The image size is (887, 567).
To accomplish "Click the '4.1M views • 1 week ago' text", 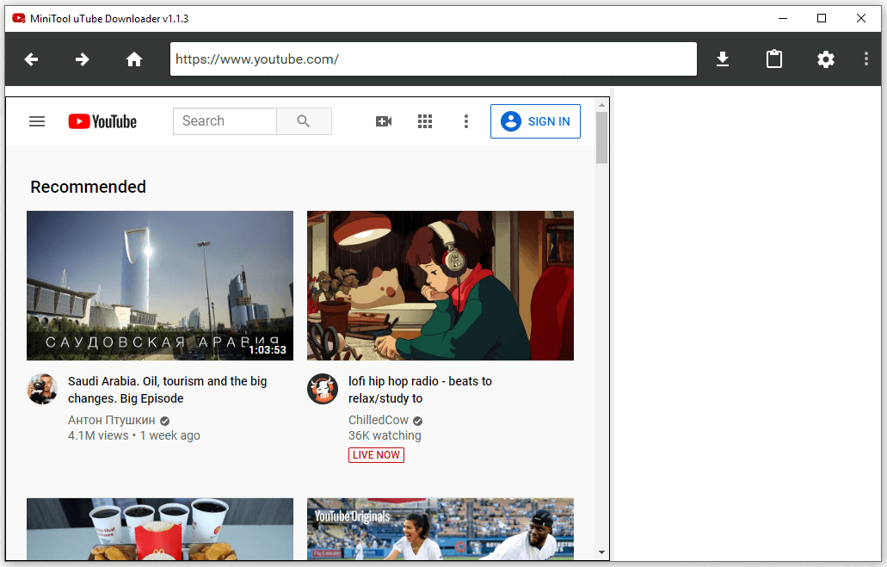I will point(134,435).
